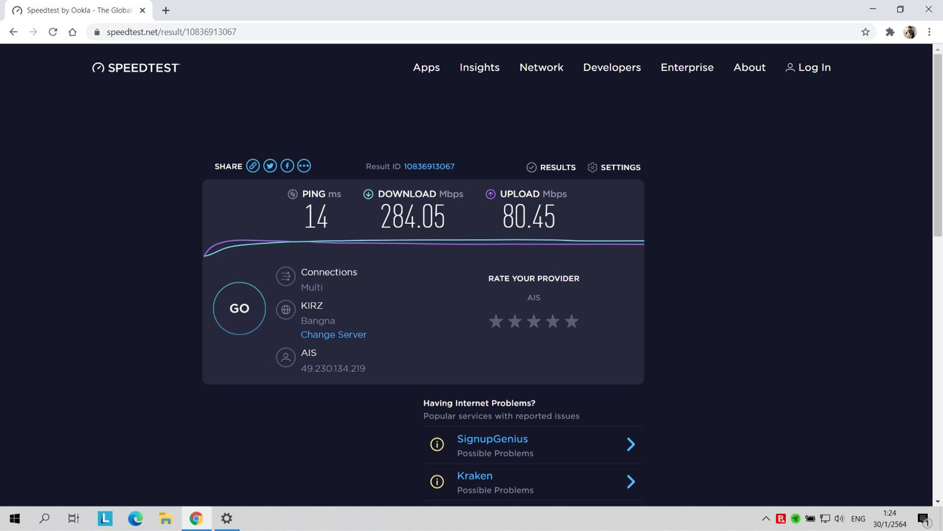Click the Results checkmark button
The height and width of the screenshot is (531, 943).
pos(551,167)
